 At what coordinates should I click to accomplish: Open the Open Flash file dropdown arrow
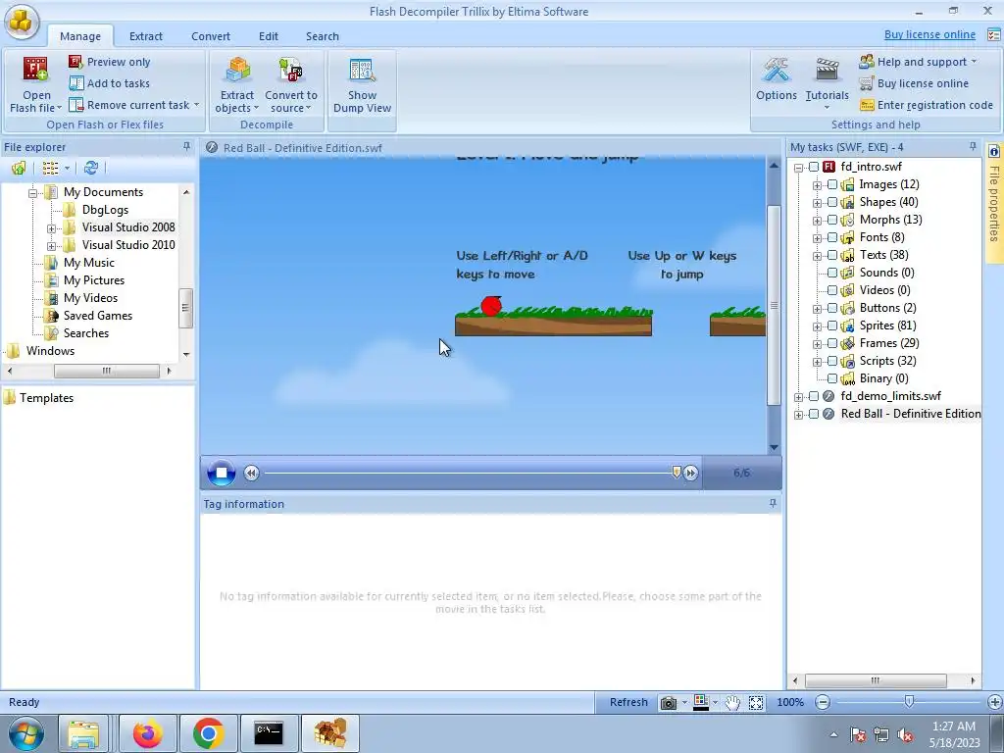point(59,108)
